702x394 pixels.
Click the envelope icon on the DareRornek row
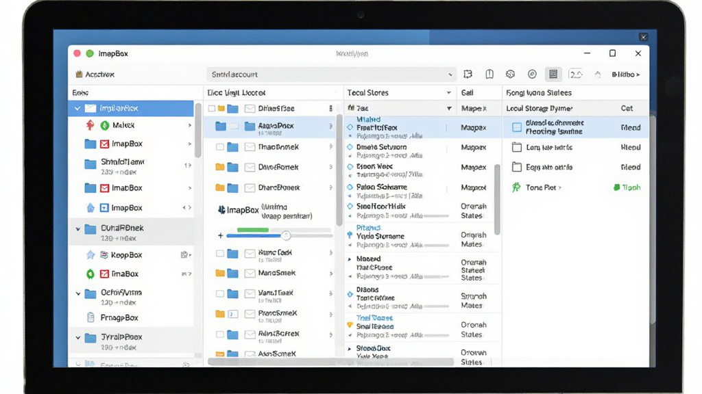[250, 167]
